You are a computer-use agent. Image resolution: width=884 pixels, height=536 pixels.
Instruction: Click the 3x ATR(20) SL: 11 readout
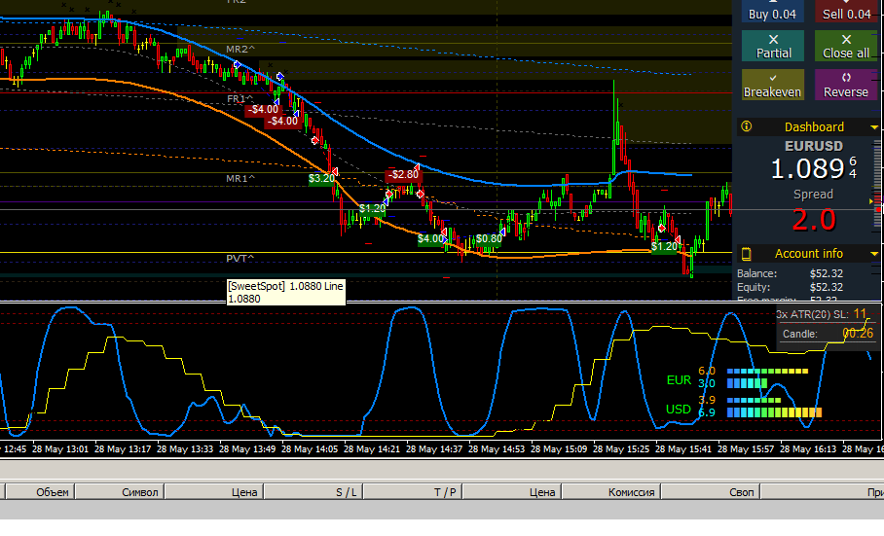(821, 314)
